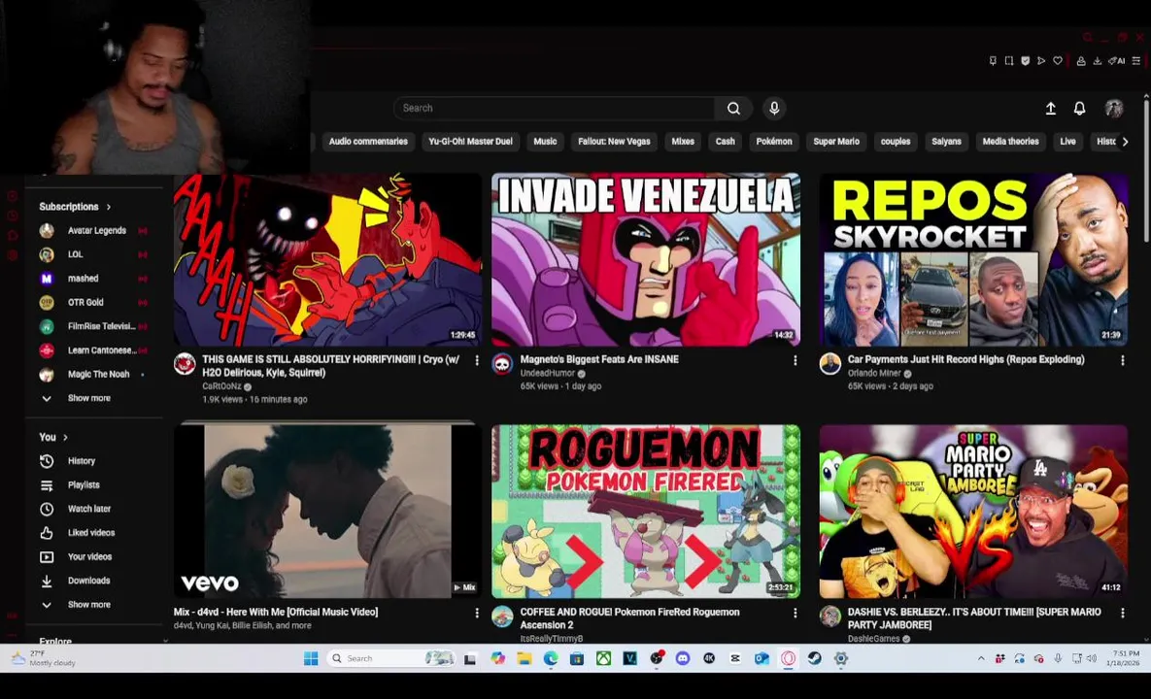Click the YouTube search magnifier button
Viewport: 1151px width, 699px height.
[x=733, y=109]
